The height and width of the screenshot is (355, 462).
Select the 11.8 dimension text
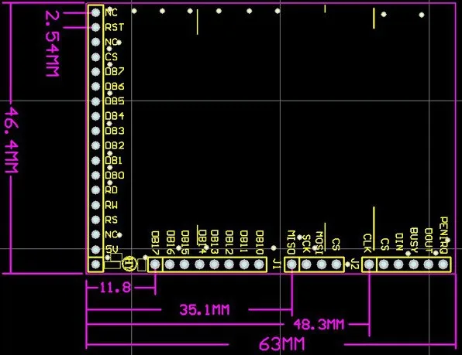[115, 288]
